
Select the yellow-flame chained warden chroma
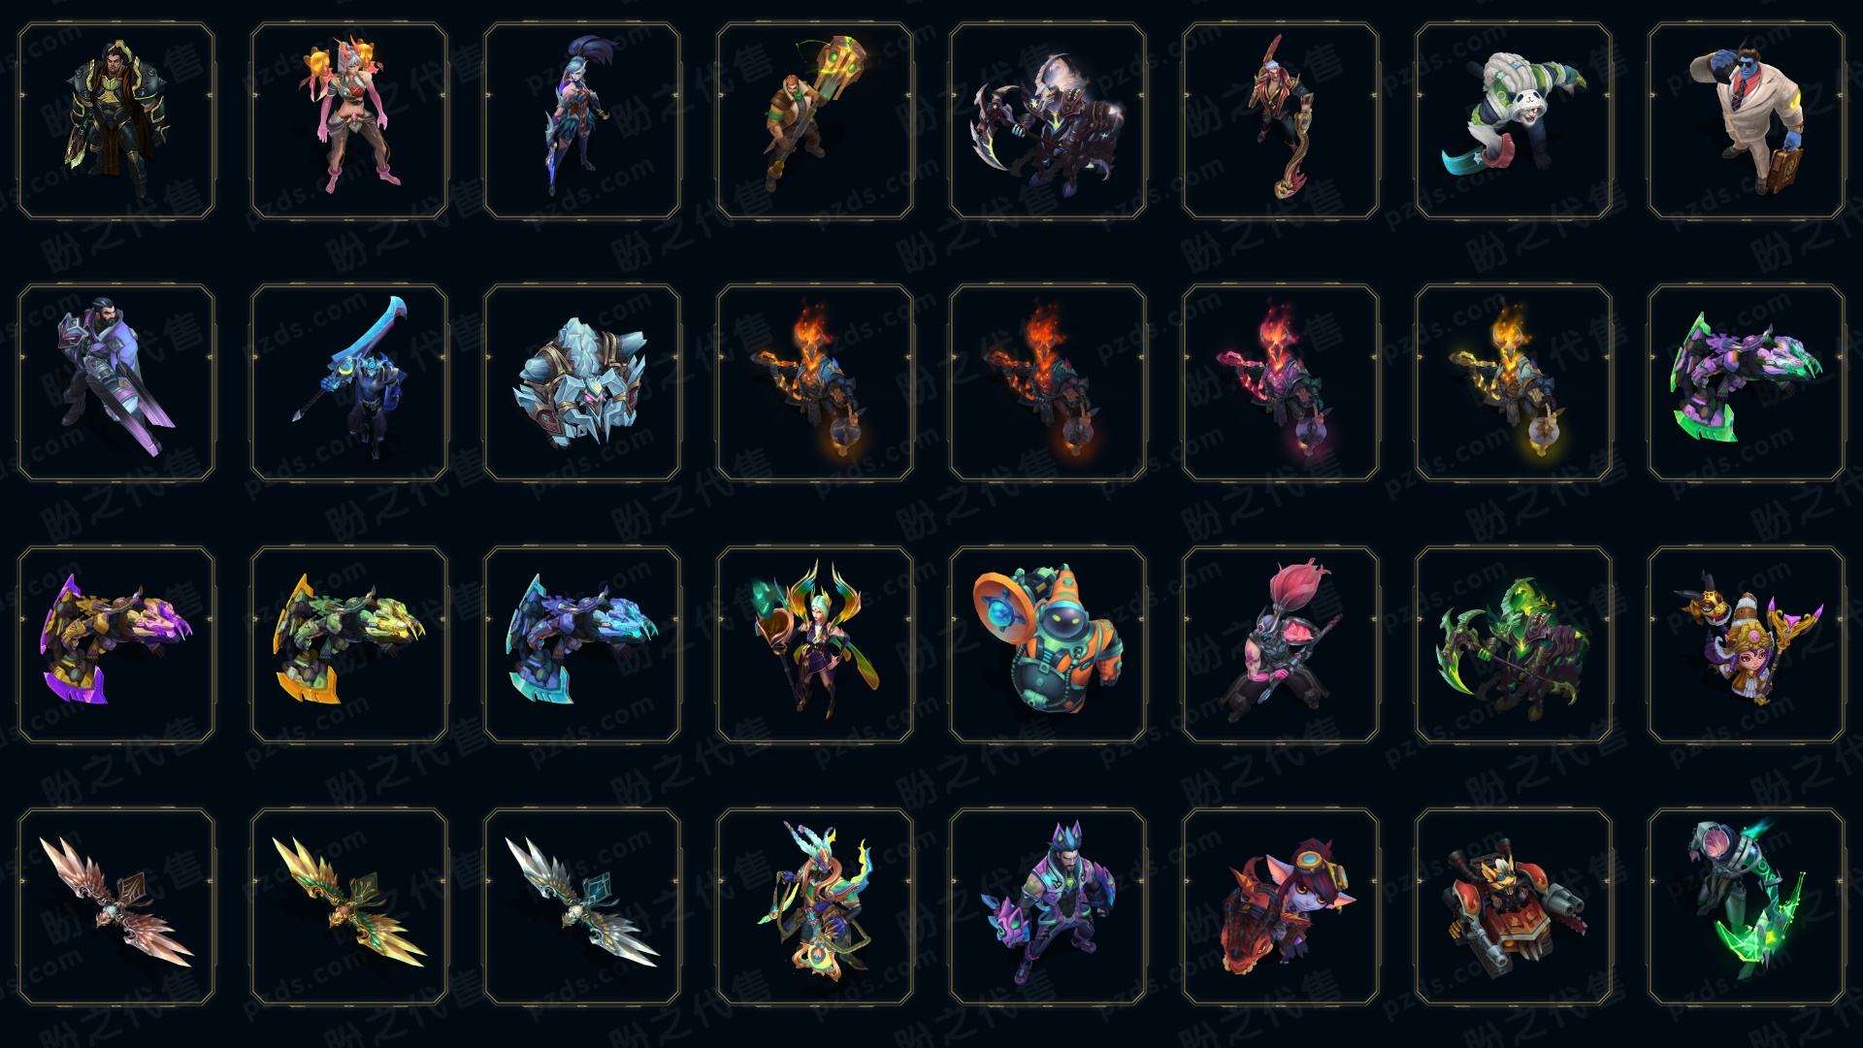point(1514,382)
